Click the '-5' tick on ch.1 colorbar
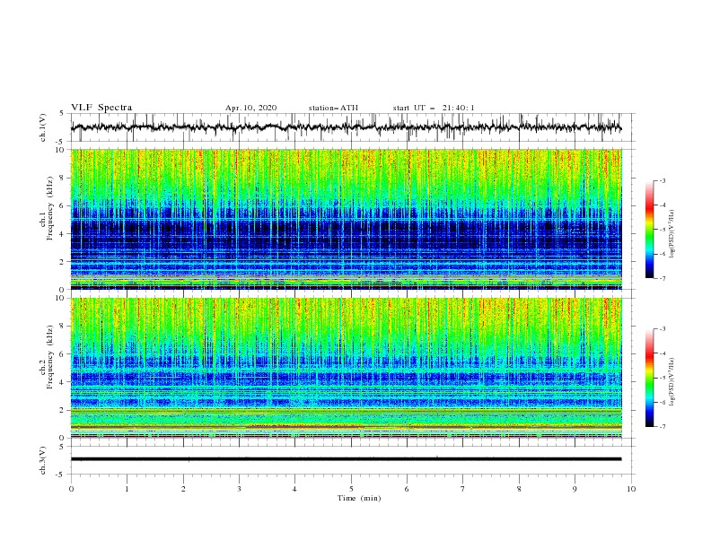Screen dimensions: 711x549 662,230
